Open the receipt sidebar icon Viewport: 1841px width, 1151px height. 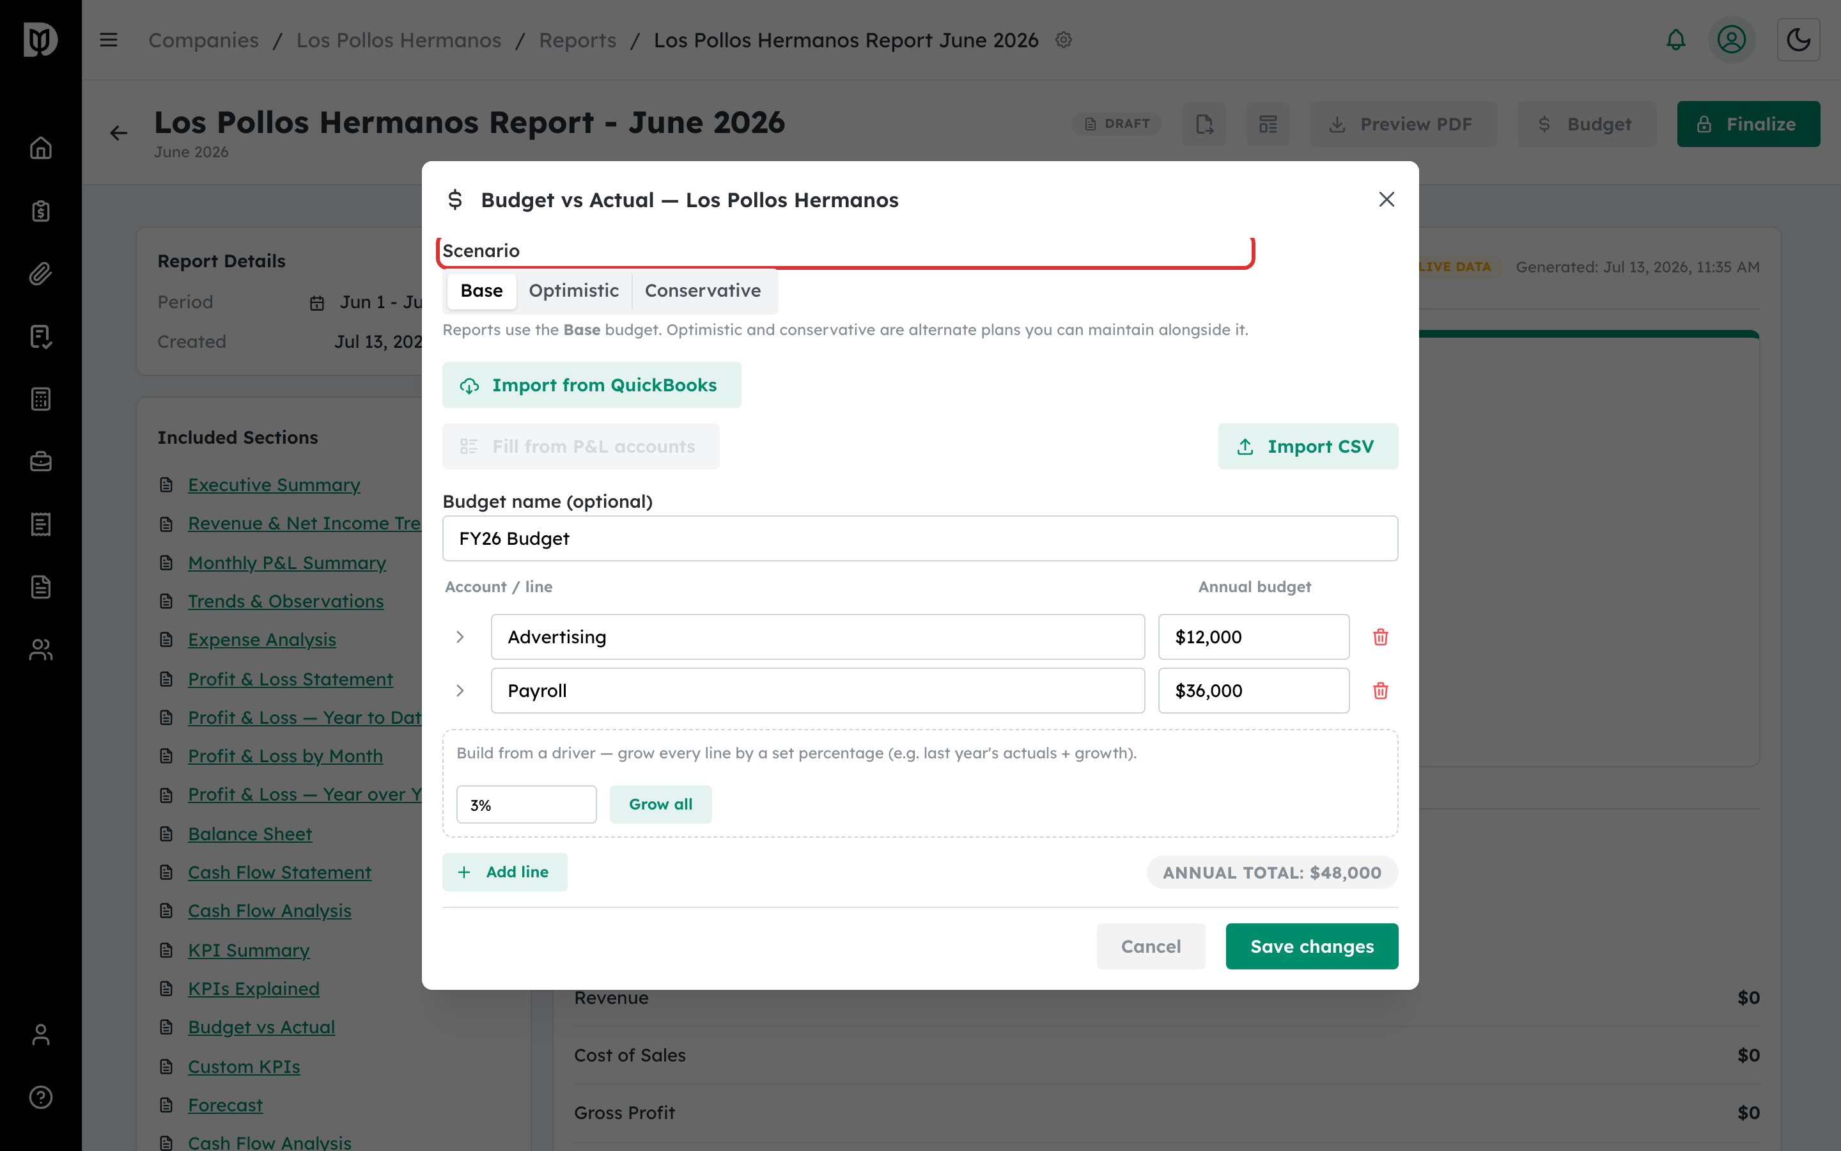[x=40, y=524]
